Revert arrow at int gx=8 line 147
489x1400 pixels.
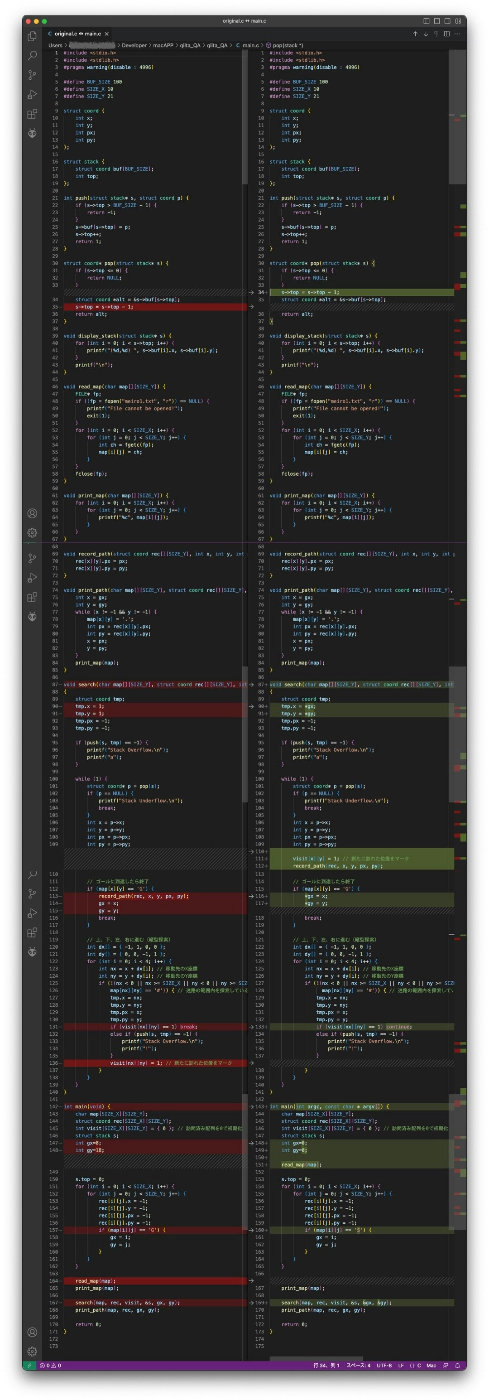[251, 1142]
